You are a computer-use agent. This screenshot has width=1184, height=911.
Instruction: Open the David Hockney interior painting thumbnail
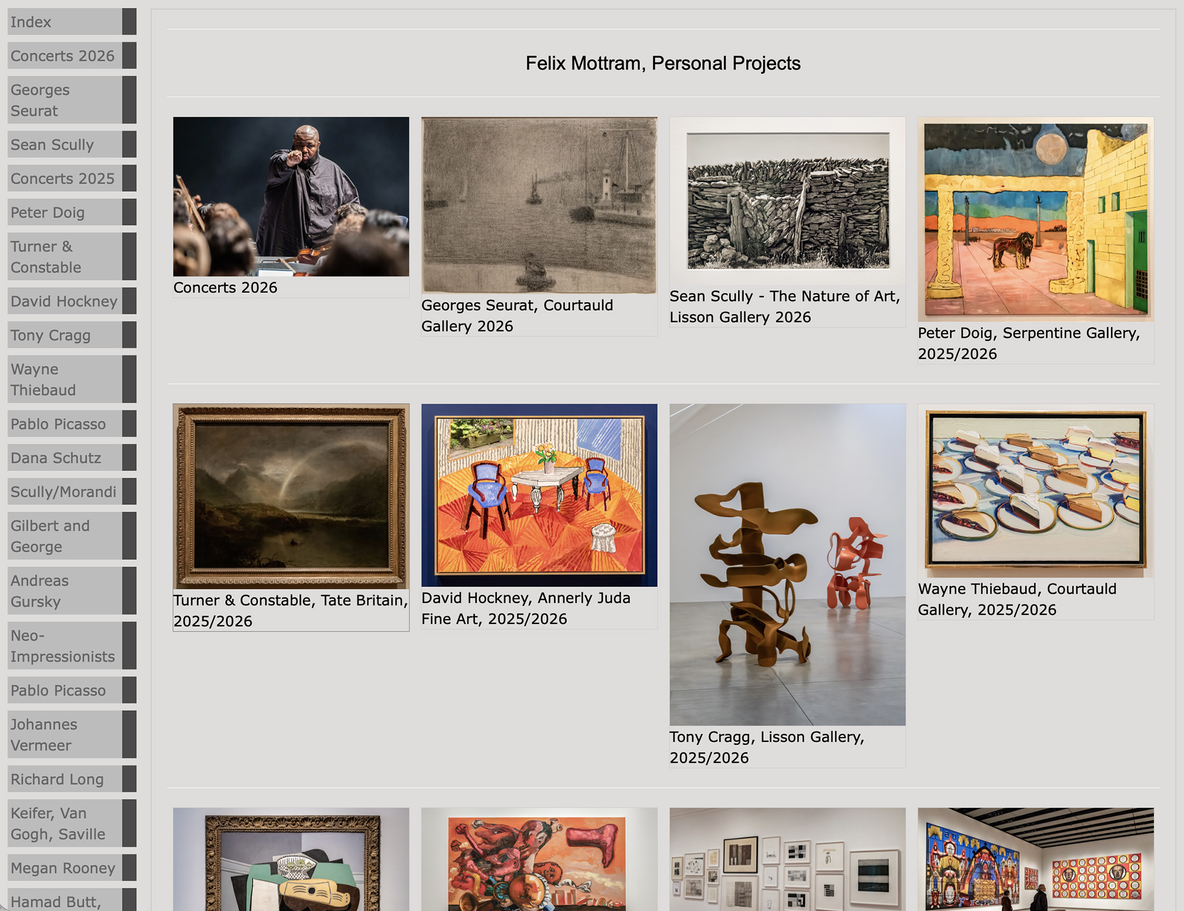click(539, 495)
